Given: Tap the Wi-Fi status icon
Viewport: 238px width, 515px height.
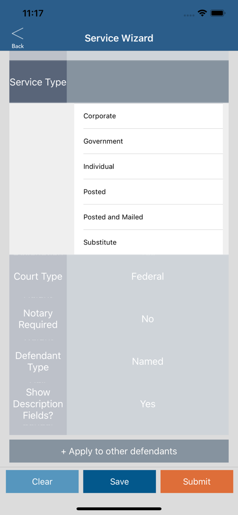Looking at the screenshot, I should click(x=202, y=13).
